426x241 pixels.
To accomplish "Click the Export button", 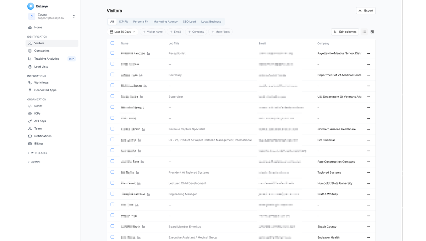I will [366, 10].
